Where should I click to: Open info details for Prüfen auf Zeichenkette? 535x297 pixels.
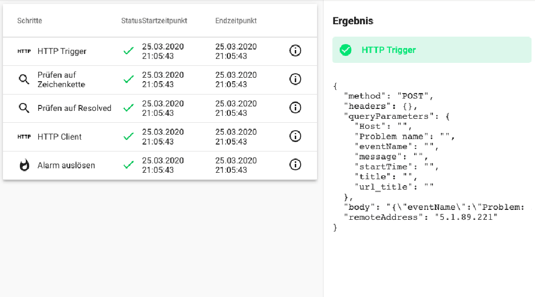pyautogui.click(x=295, y=79)
